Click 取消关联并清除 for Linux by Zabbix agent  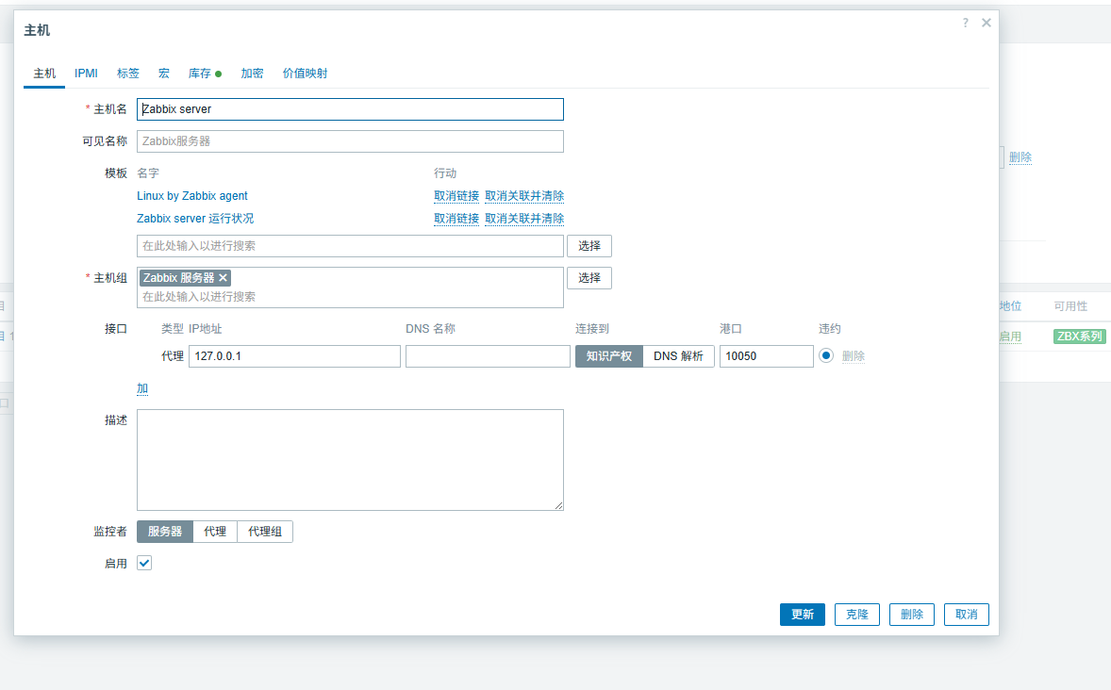[524, 195]
